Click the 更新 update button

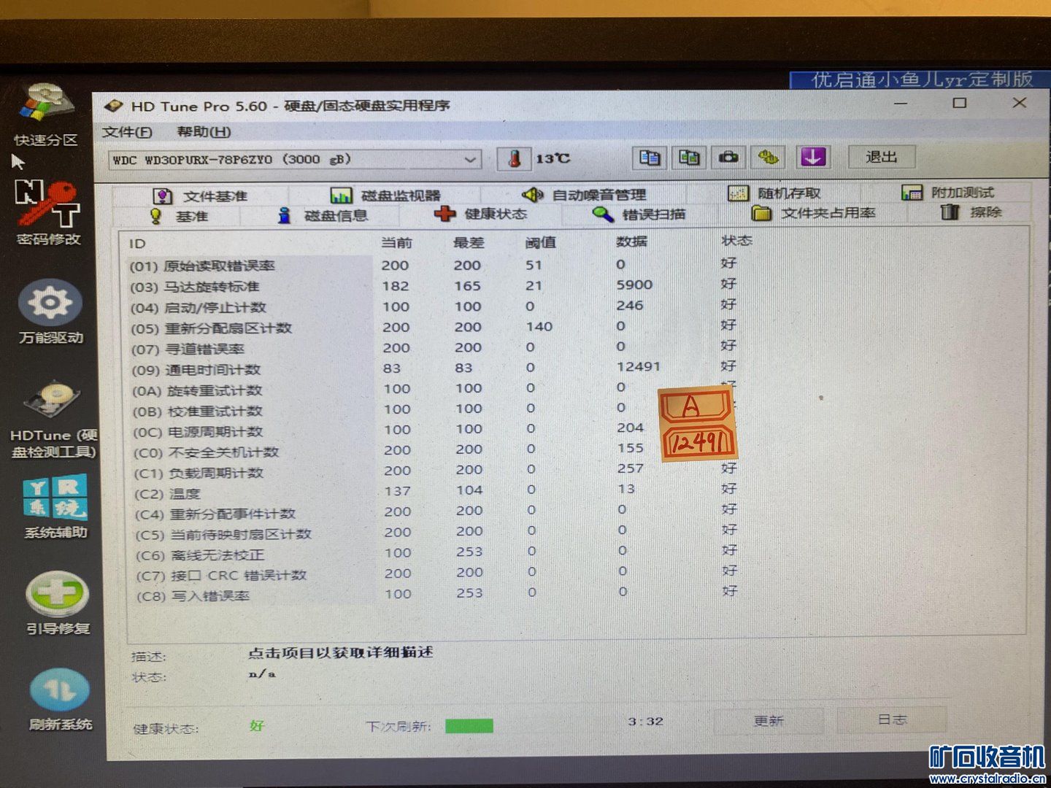[769, 721]
